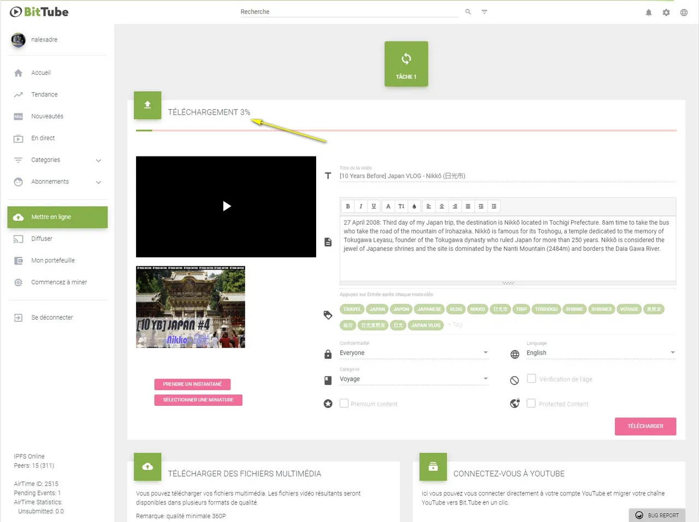
Task: Toggle italic formatting
Action: tap(361, 206)
